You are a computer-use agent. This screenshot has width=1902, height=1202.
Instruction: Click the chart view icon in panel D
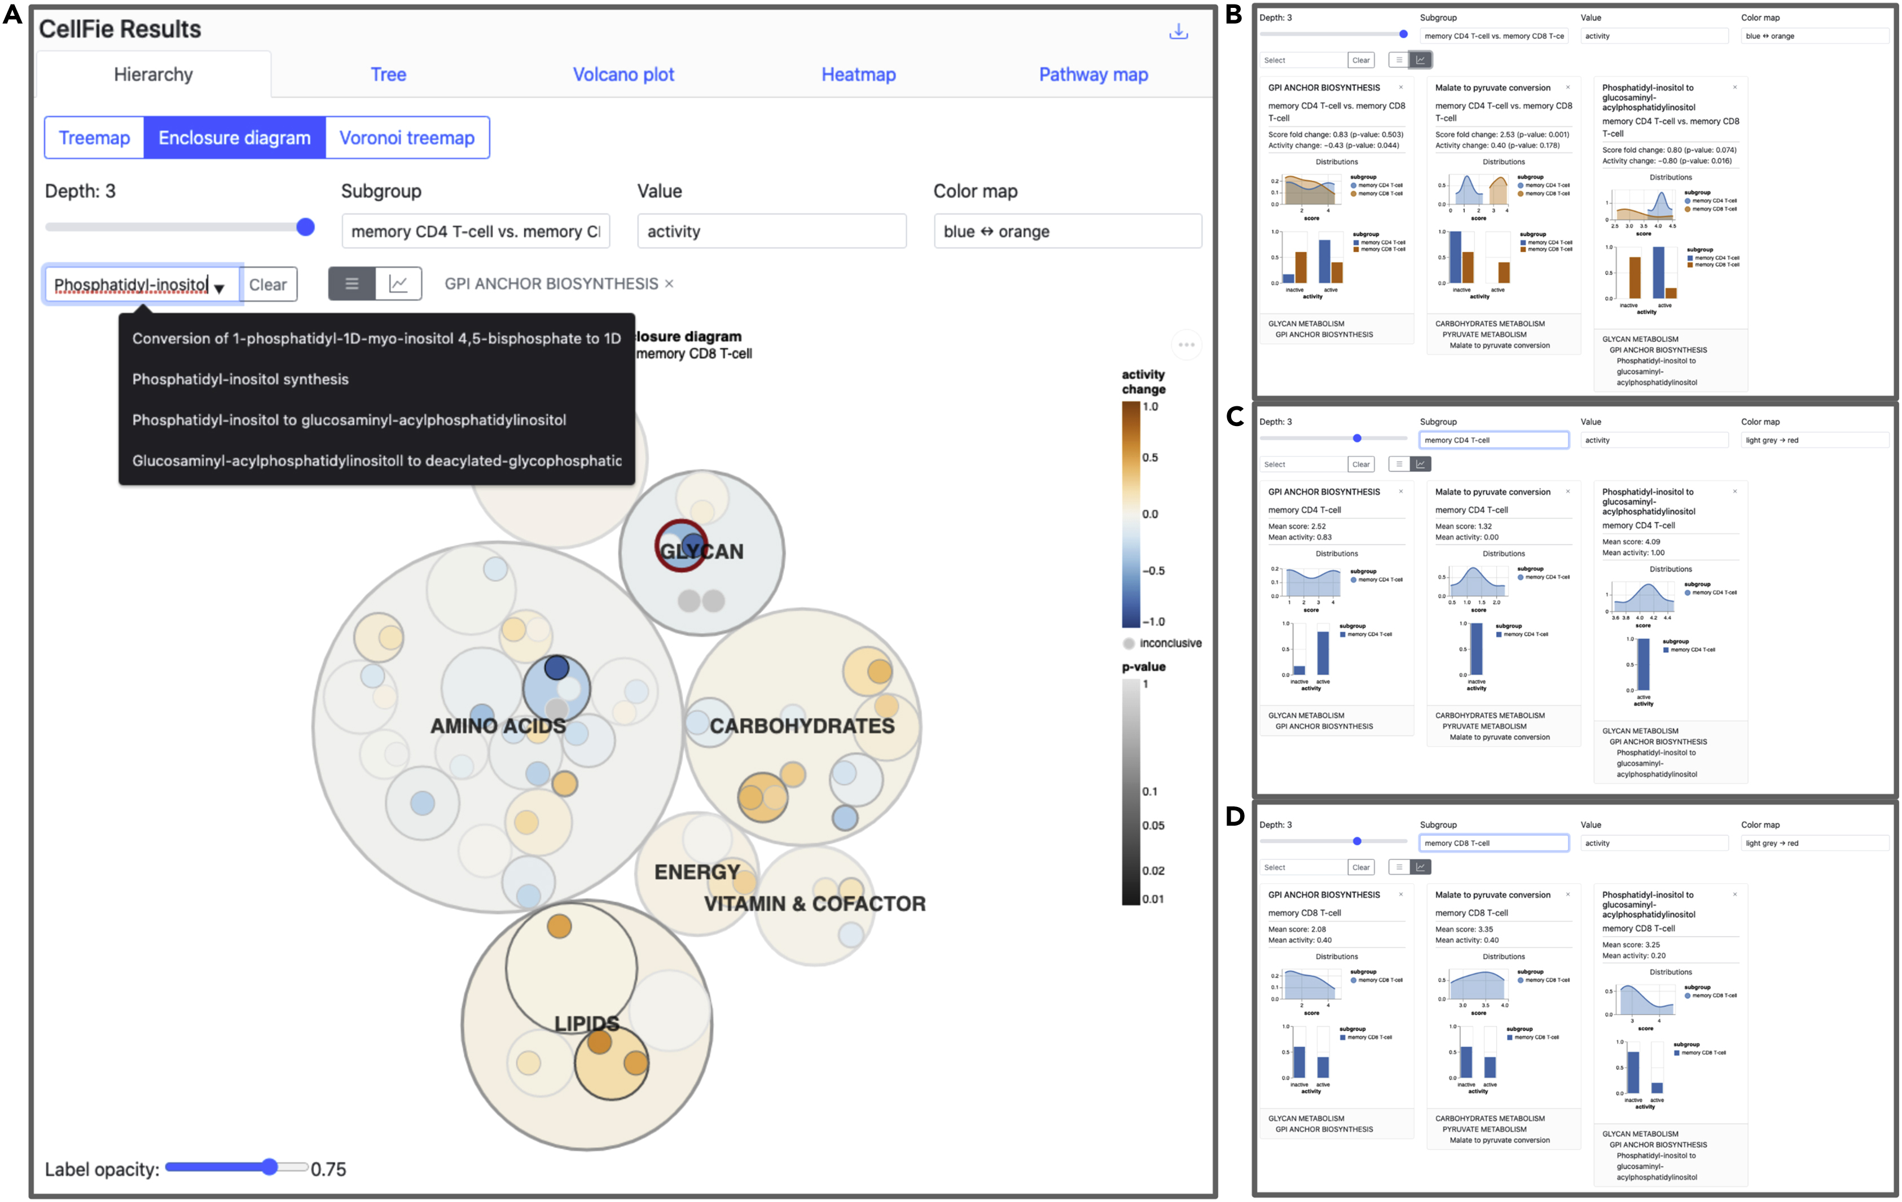tap(1420, 867)
